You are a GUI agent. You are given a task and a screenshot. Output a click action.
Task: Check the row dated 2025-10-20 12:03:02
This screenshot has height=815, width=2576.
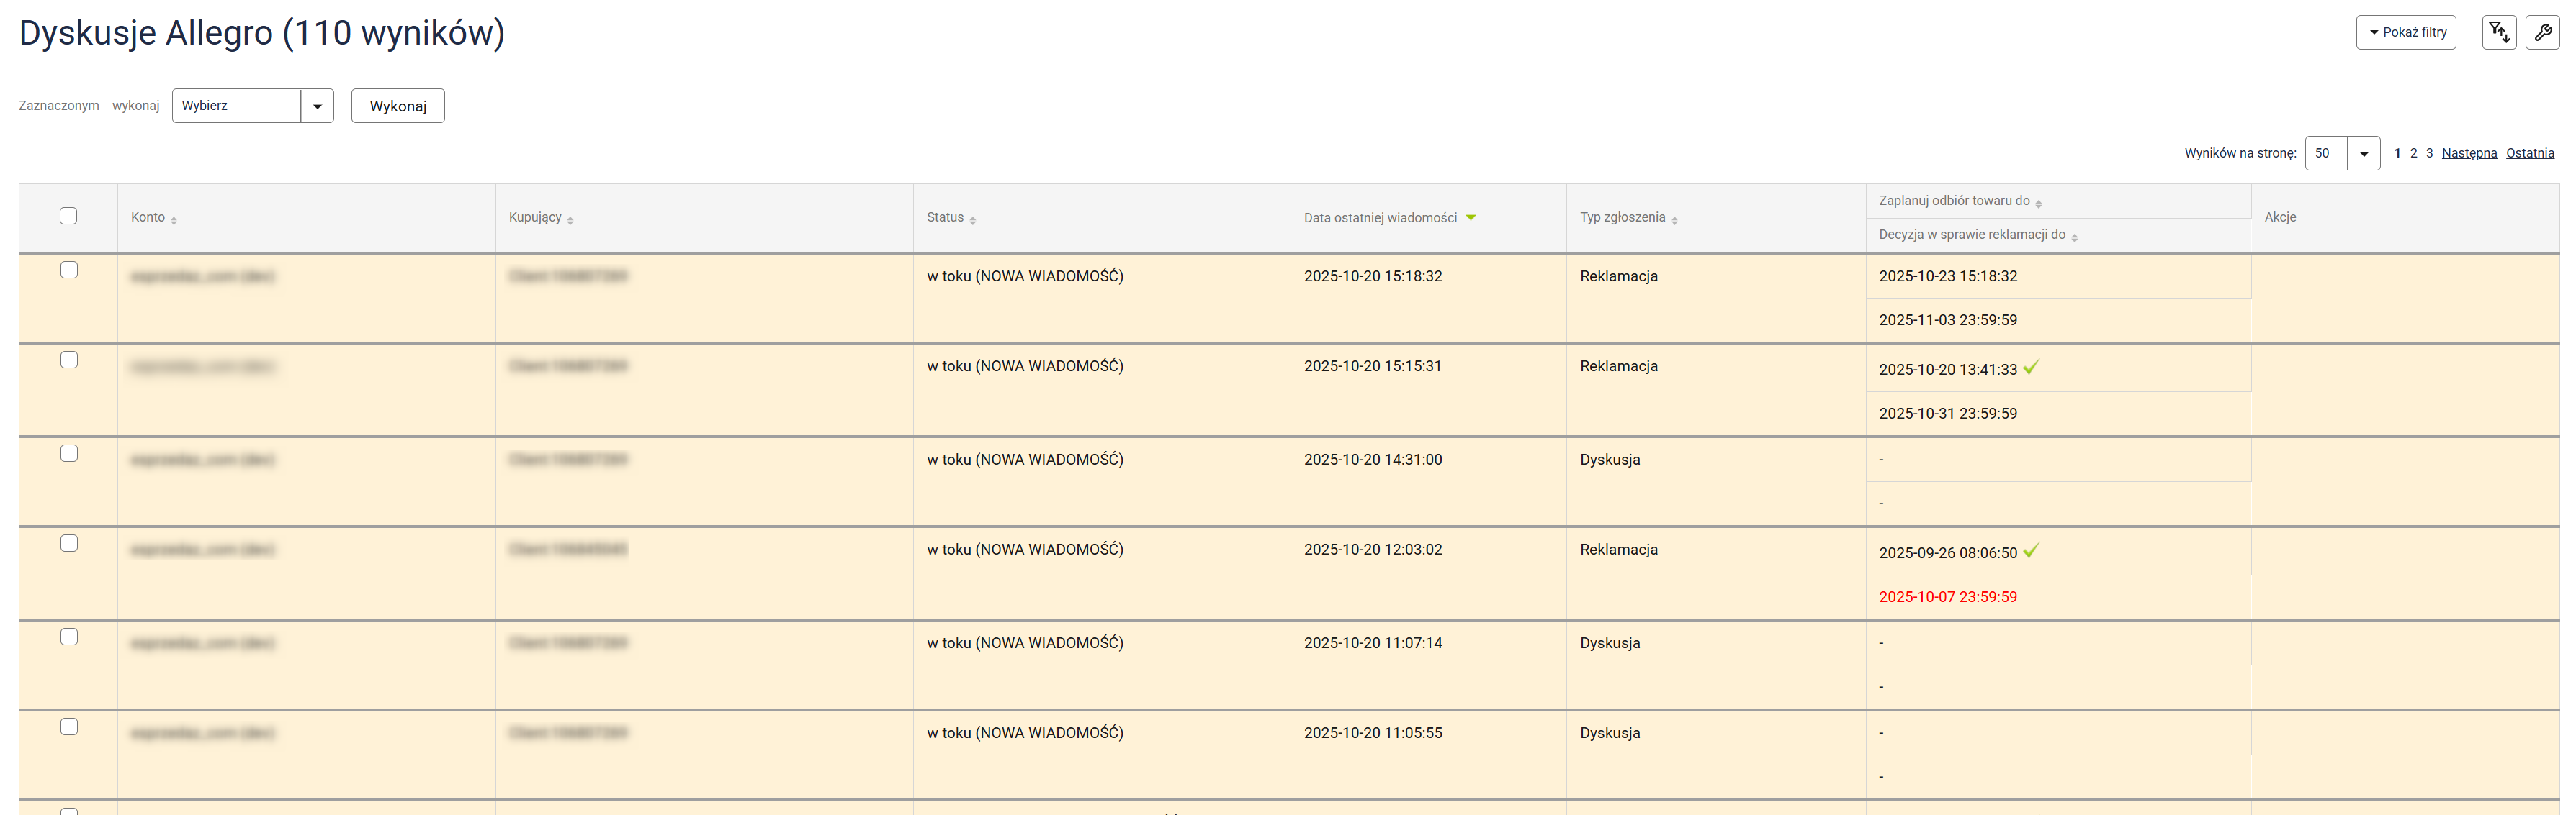(x=69, y=543)
